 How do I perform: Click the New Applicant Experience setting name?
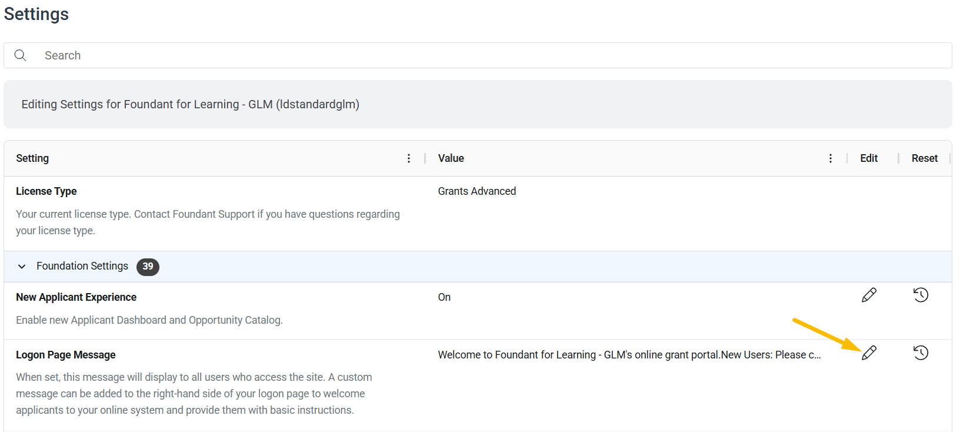[76, 297]
